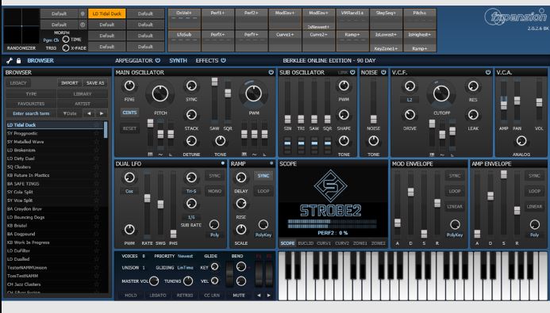The width and height of the screenshot is (550, 313).
Task: Open the L2 filter type selector
Action: tap(410, 100)
